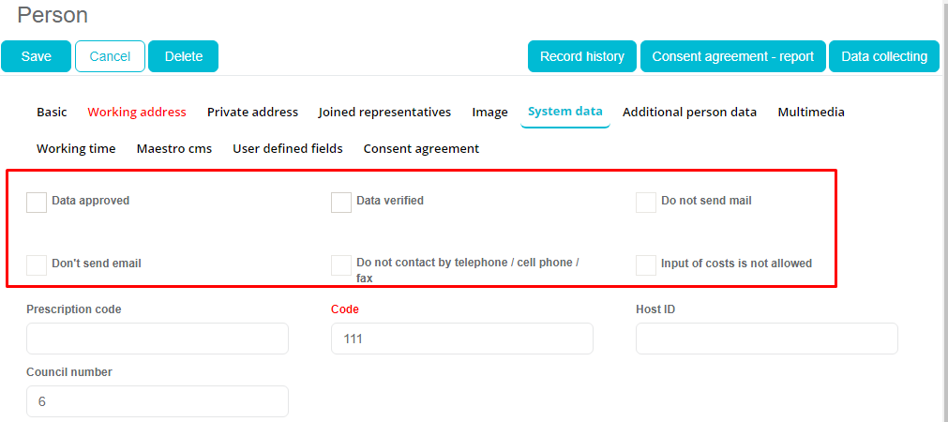Viewport: 948px width, 422px height.
Task: Open Record history
Action: [581, 56]
